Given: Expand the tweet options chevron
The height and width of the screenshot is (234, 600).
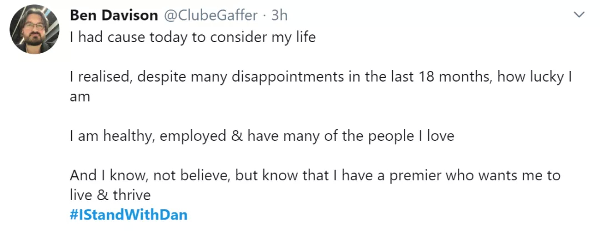Looking at the screenshot, I should (x=579, y=15).
